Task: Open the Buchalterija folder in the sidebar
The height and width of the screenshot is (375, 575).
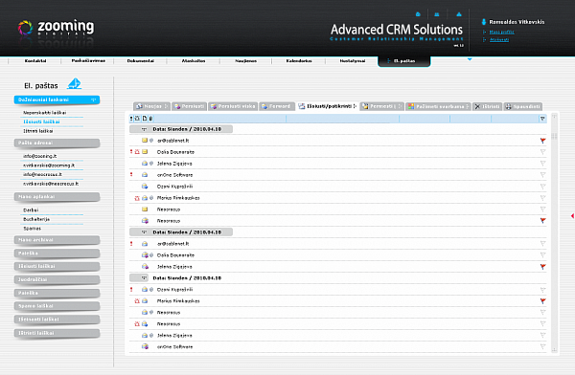Action: coord(36,219)
